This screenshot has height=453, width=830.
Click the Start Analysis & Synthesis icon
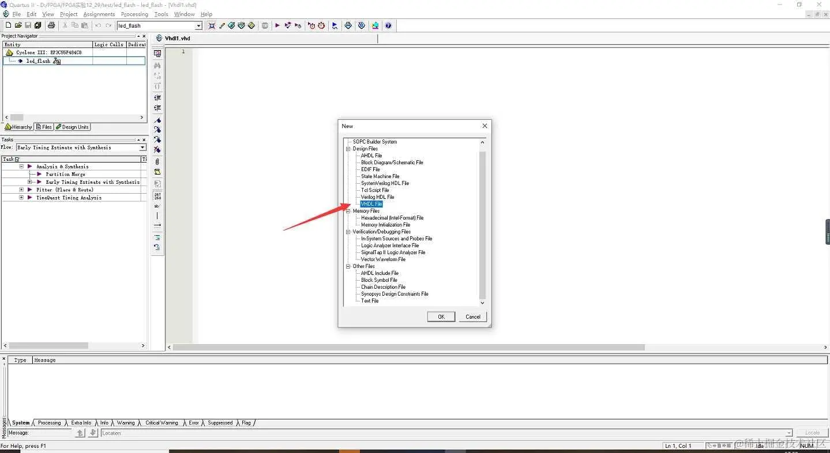pos(287,25)
